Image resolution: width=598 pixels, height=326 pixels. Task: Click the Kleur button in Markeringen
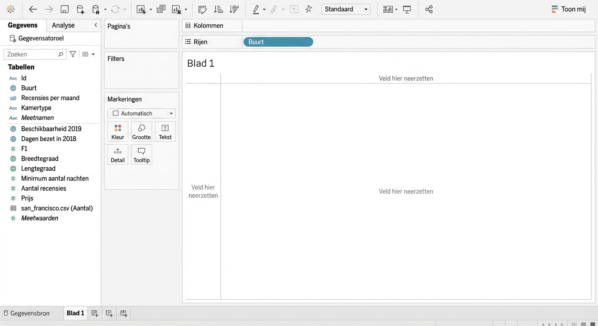click(118, 132)
